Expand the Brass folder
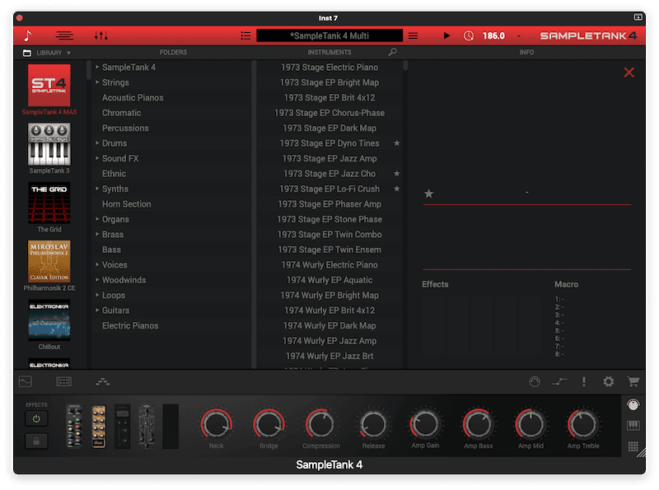 tap(97, 234)
